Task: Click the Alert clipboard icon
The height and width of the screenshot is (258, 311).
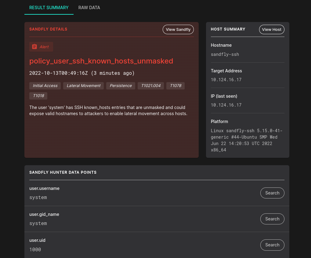Action: 34,47
